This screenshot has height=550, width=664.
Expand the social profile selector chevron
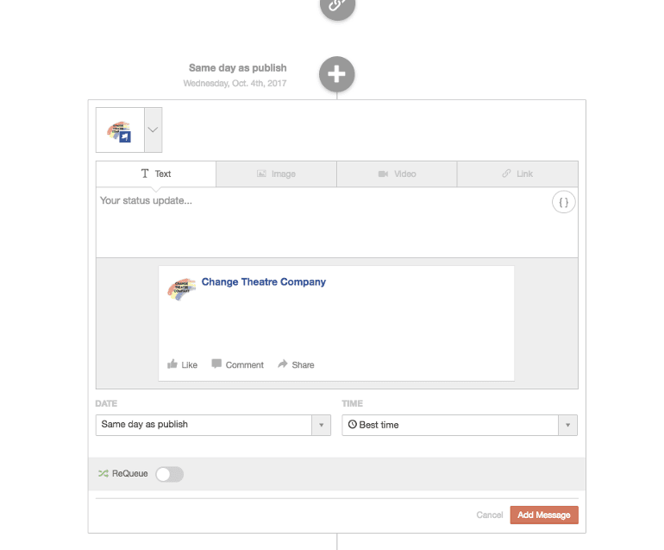(x=153, y=130)
